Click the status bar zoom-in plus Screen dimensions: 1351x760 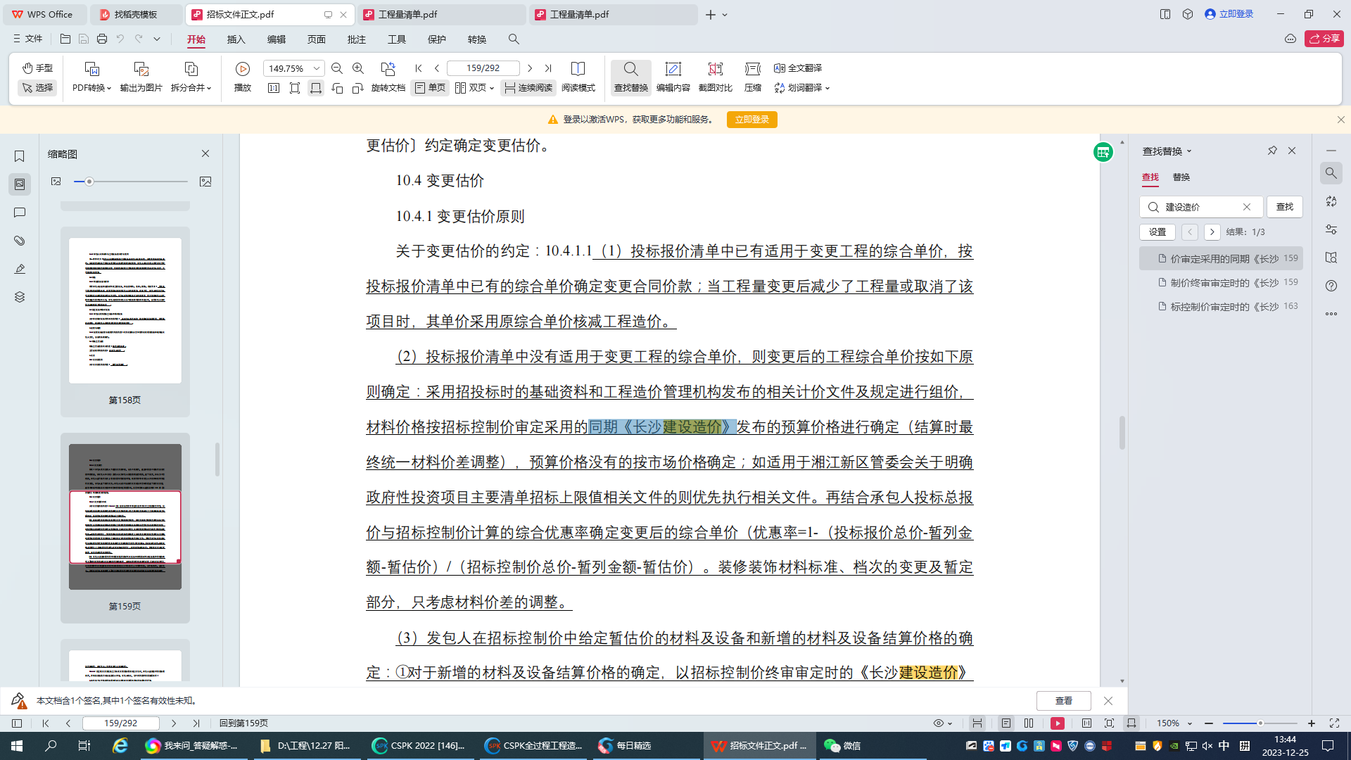[x=1312, y=723]
